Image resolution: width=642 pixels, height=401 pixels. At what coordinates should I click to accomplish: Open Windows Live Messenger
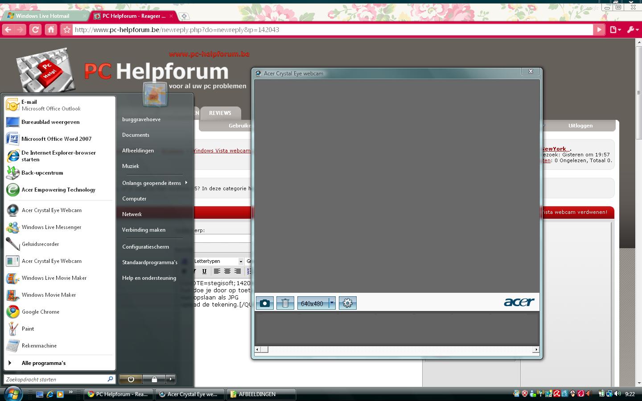60,227
